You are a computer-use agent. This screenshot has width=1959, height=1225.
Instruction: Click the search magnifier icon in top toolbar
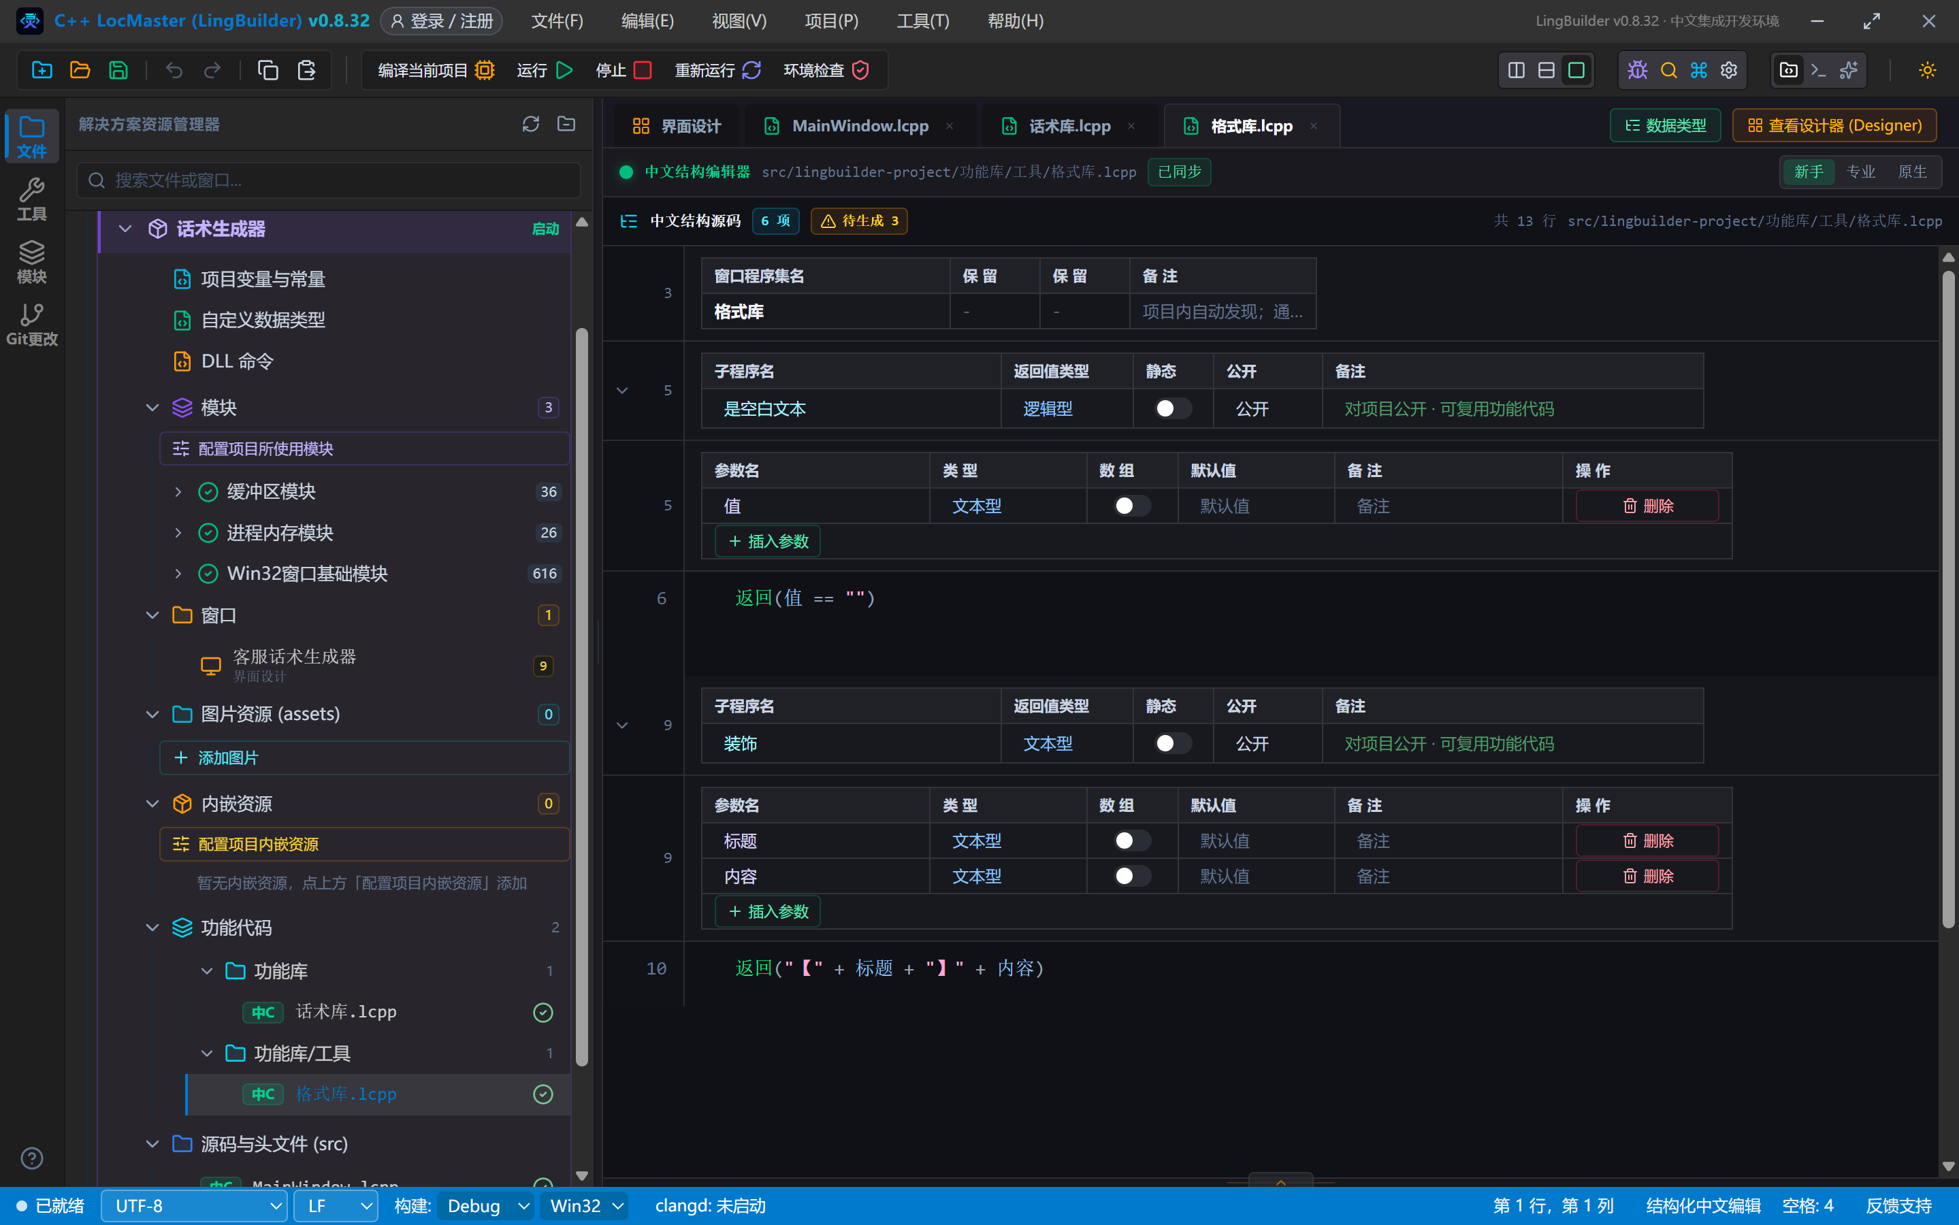point(1668,71)
